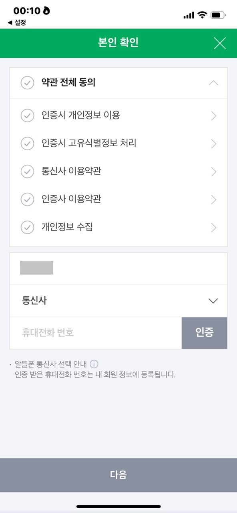Collapse the 약관 전체 동의 section
The image size is (237, 513).
point(213,83)
